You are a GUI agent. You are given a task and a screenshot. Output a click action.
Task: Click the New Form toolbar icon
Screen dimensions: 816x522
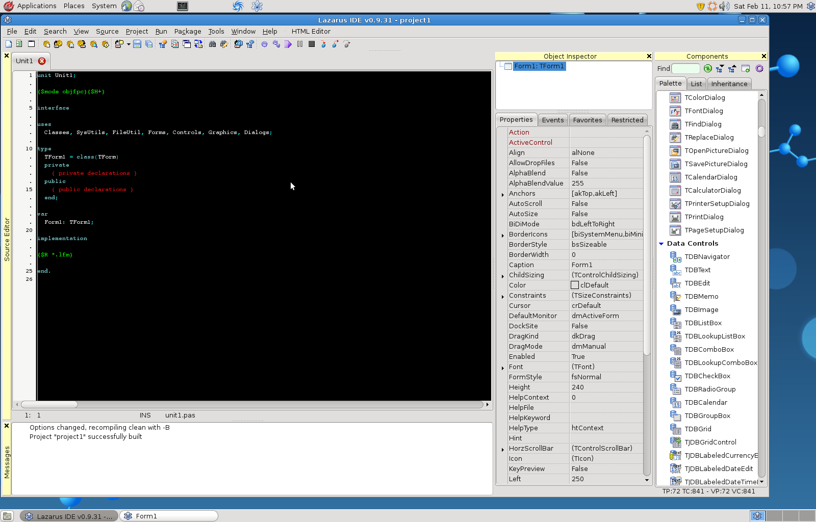point(31,44)
